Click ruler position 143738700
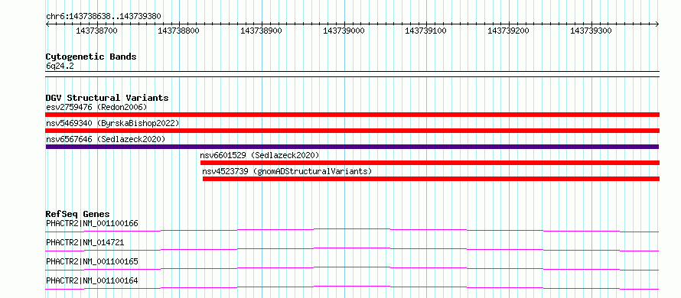 coord(97,31)
